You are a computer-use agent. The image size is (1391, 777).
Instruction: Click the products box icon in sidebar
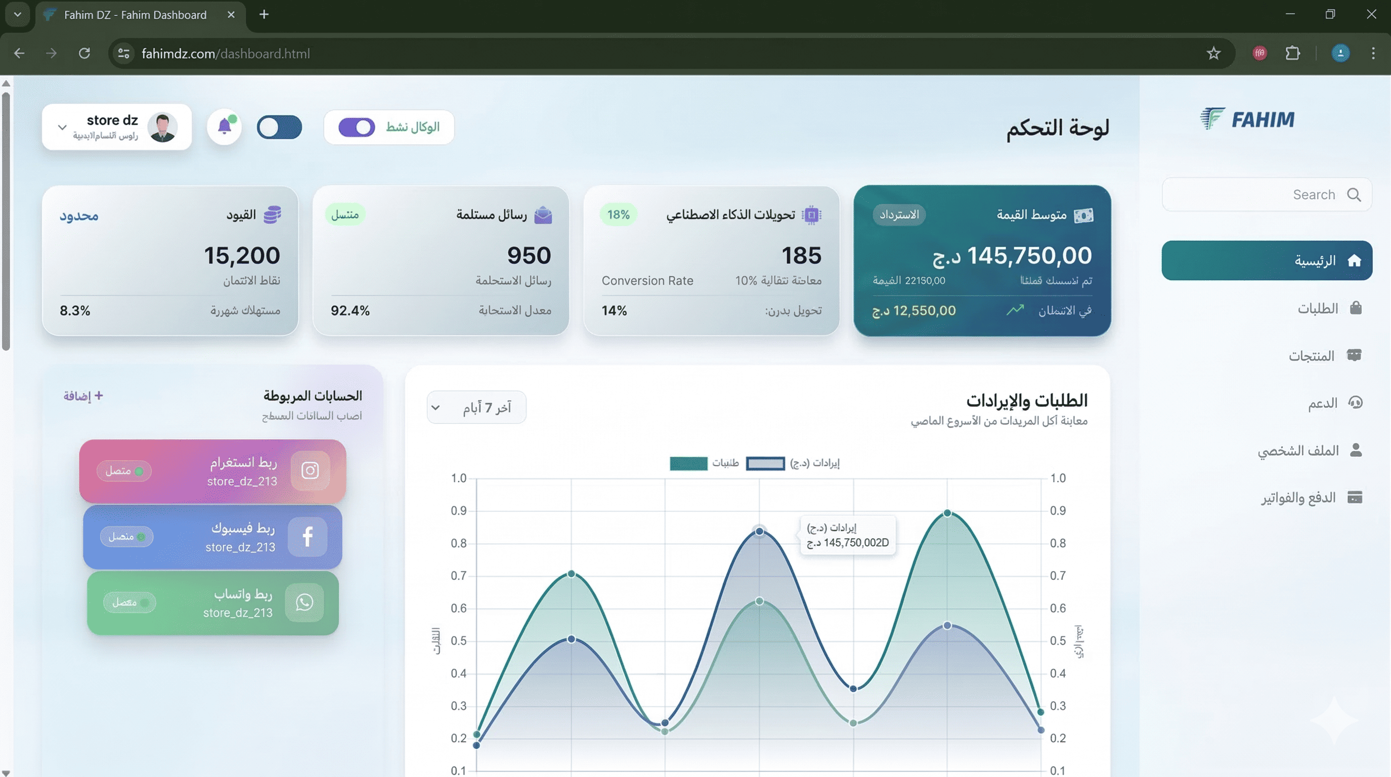point(1354,355)
